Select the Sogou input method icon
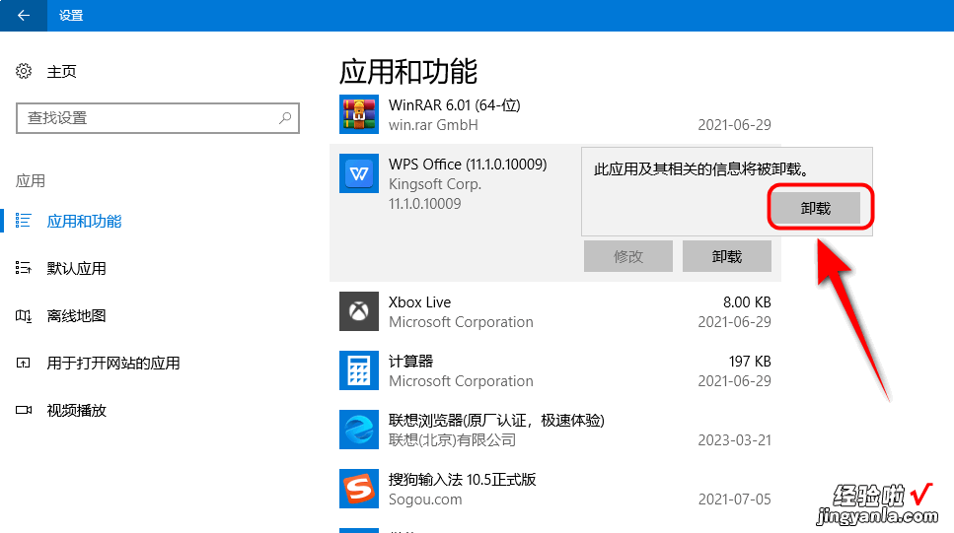954x533 pixels. point(359,489)
